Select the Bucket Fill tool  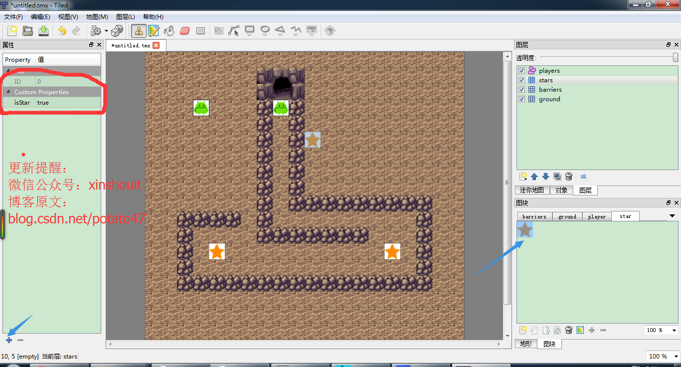(x=169, y=31)
